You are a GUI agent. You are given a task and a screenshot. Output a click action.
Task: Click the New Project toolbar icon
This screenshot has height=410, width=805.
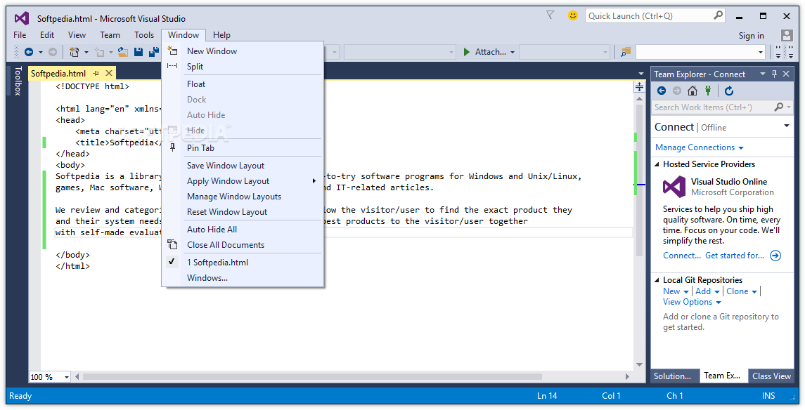75,52
